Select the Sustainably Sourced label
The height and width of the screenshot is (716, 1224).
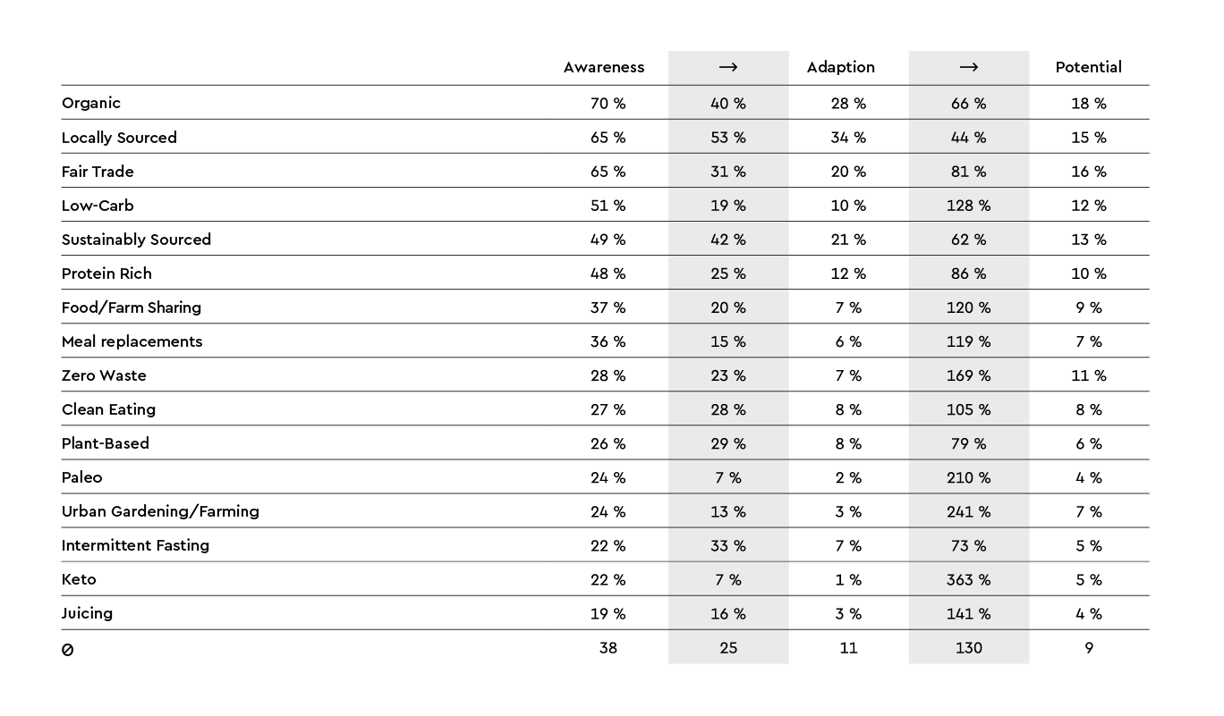click(x=136, y=239)
